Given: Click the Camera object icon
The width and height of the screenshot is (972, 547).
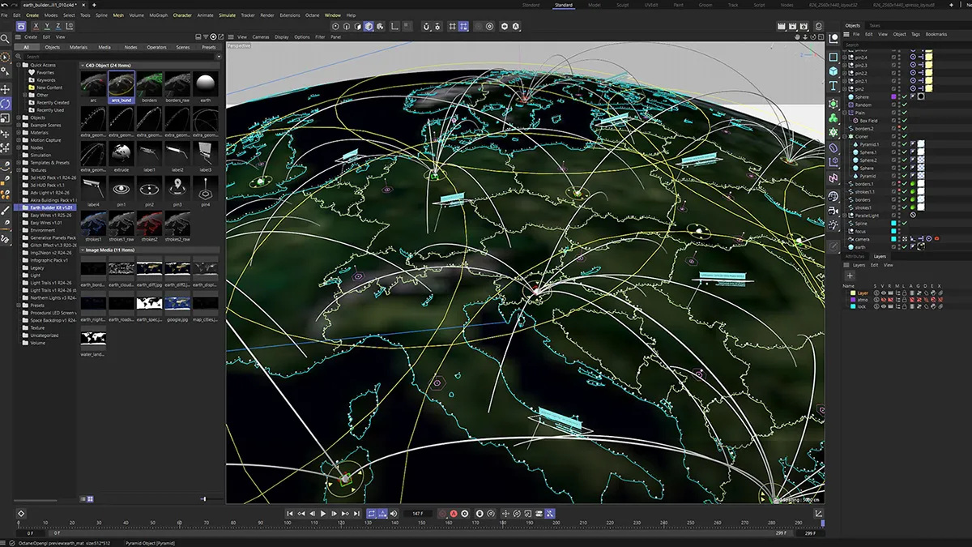Looking at the screenshot, I should point(833,212).
